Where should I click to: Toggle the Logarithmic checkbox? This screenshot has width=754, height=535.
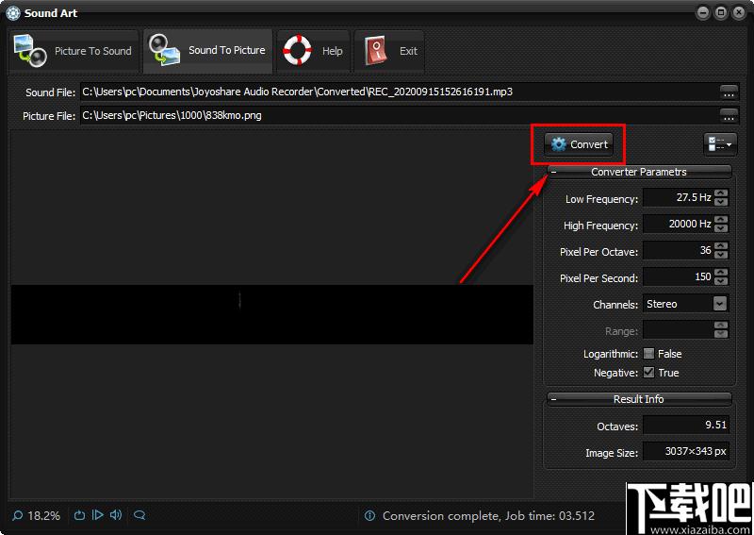pyautogui.click(x=648, y=354)
